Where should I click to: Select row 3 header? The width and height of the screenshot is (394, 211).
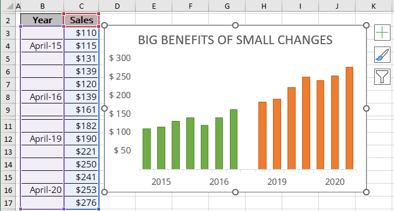click(8, 33)
